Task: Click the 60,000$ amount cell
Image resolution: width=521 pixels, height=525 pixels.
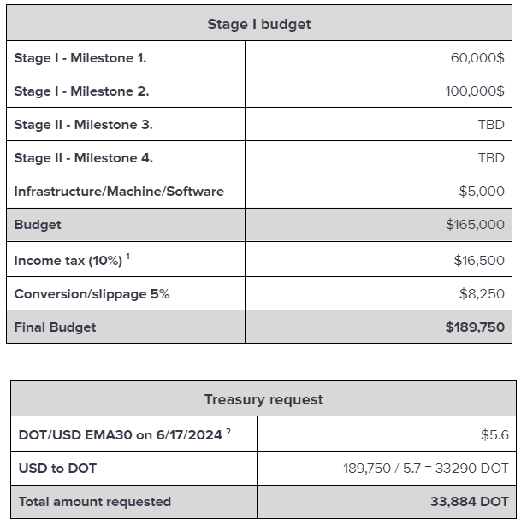Action: (x=477, y=58)
